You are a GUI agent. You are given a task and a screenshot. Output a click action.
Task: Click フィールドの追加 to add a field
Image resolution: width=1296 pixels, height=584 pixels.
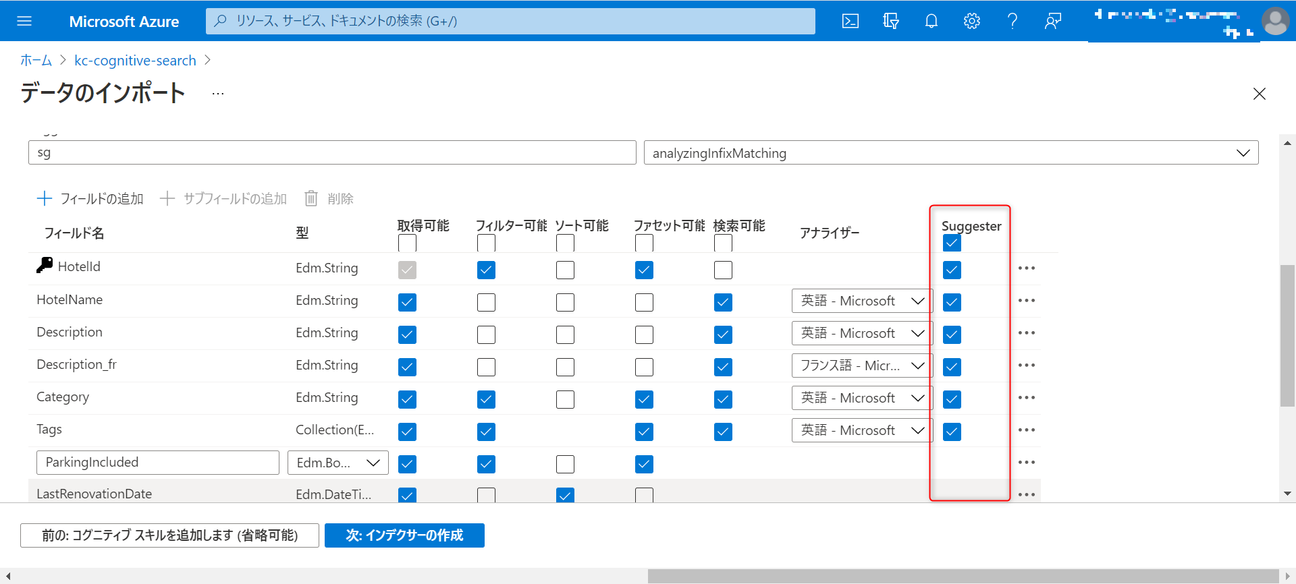click(x=90, y=198)
